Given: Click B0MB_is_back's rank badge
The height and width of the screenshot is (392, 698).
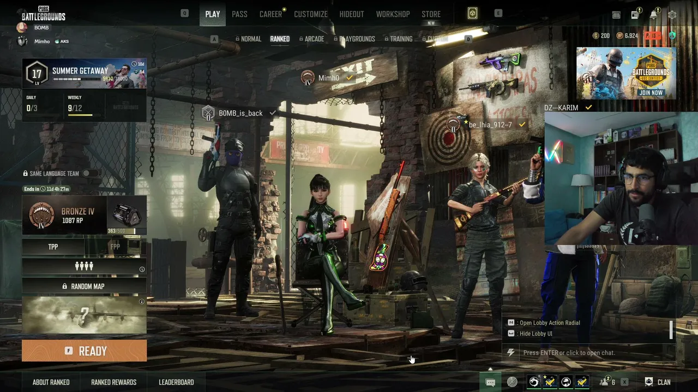Looking at the screenshot, I should pos(208,113).
